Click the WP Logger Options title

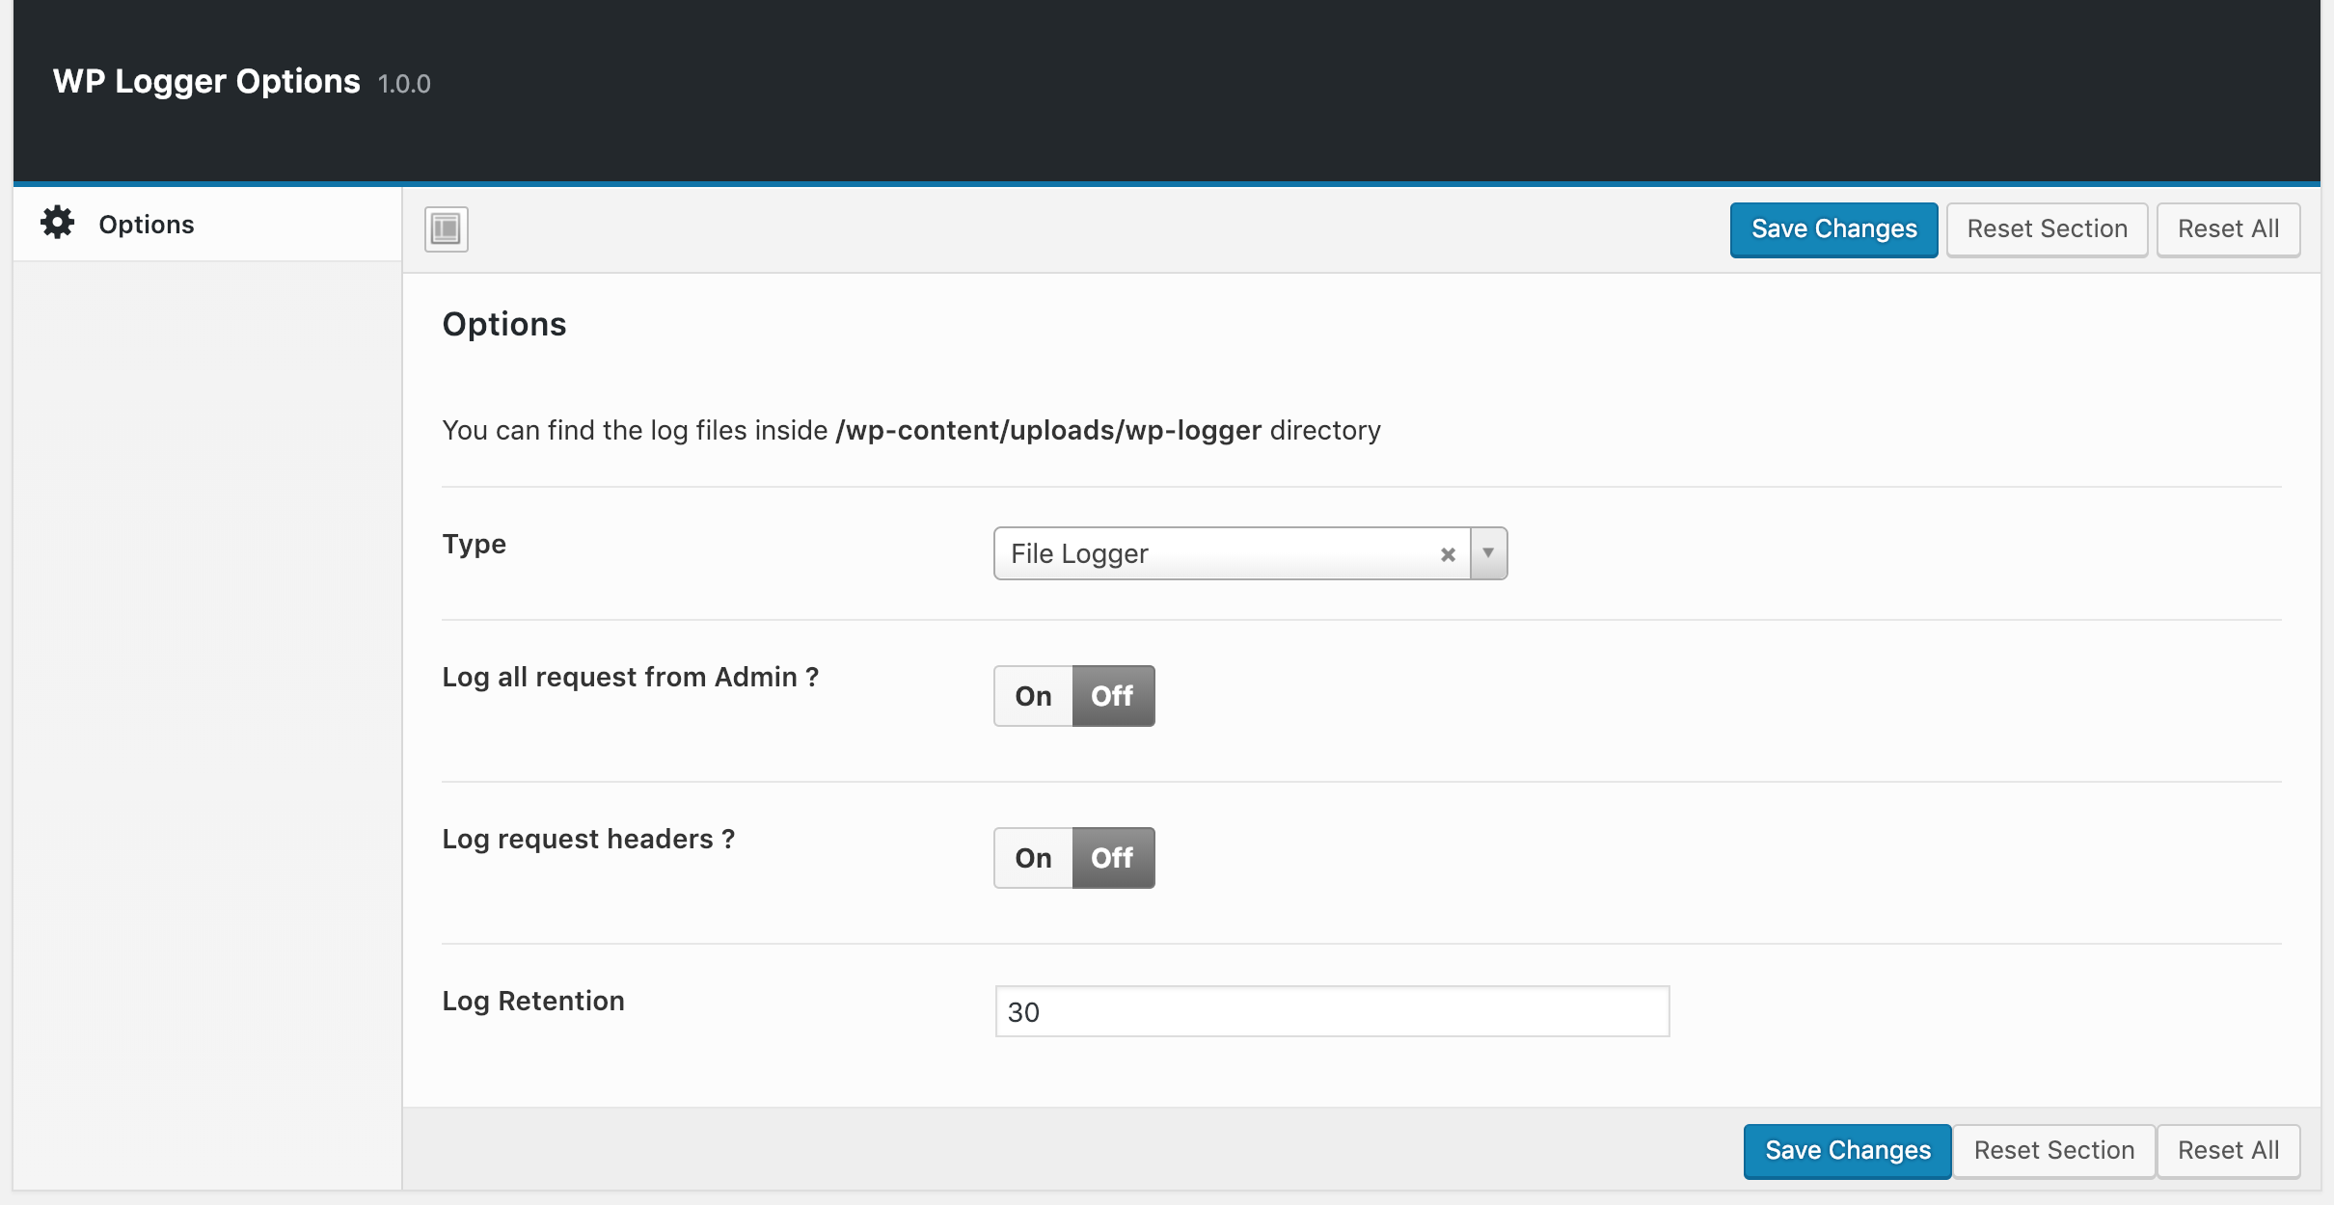(x=206, y=82)
